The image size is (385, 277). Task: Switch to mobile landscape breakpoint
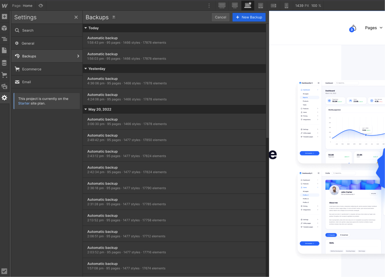(x=274, y=5)
